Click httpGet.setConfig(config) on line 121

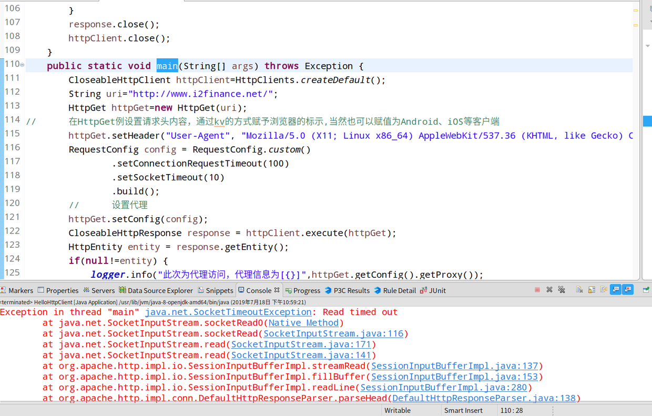tap(138, 219)
